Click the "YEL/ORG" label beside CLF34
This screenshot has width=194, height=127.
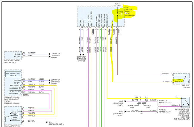(32, 87)
